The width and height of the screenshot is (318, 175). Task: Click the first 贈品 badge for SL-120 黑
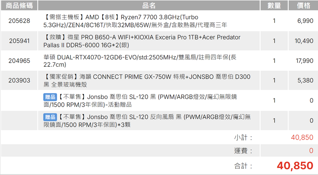click(x=50, y=97)
